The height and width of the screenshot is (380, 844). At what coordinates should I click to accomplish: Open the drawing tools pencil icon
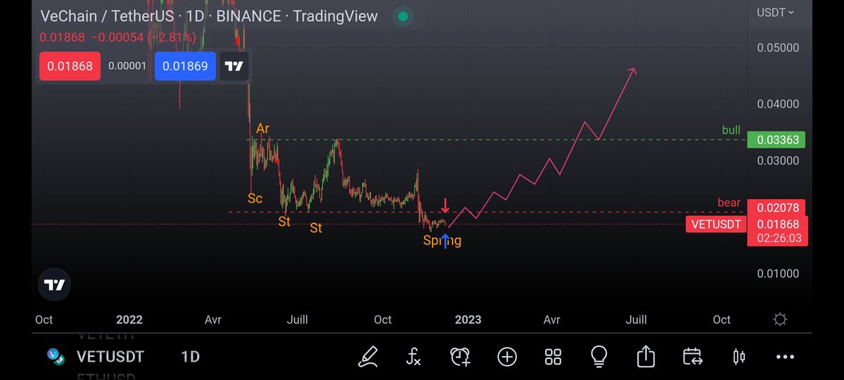pos(368,357)
